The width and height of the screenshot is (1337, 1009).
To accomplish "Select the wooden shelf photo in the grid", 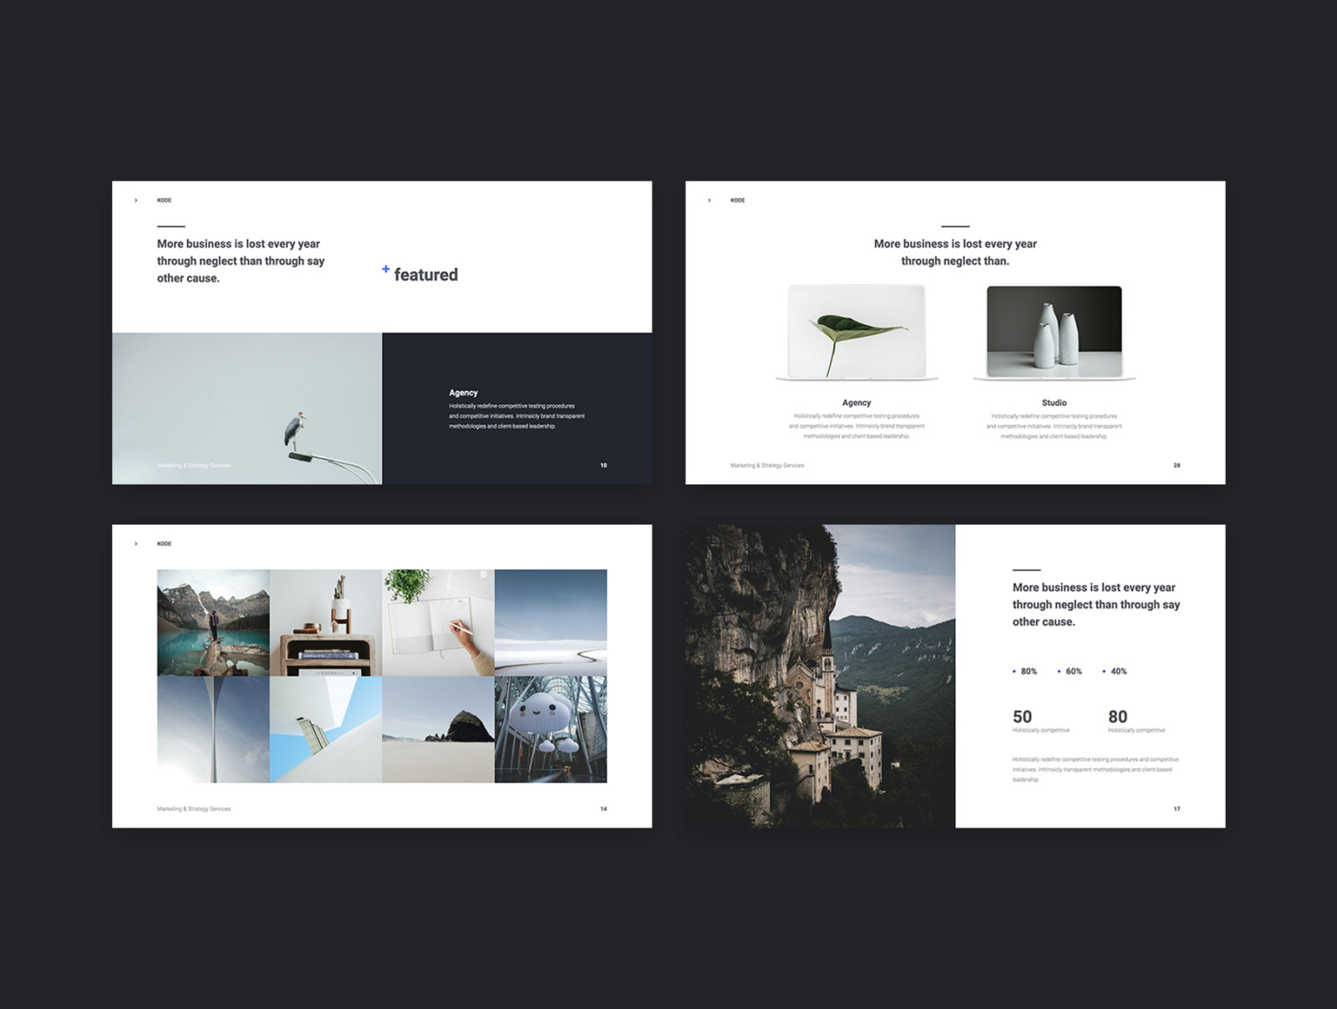I will [326, 622].
